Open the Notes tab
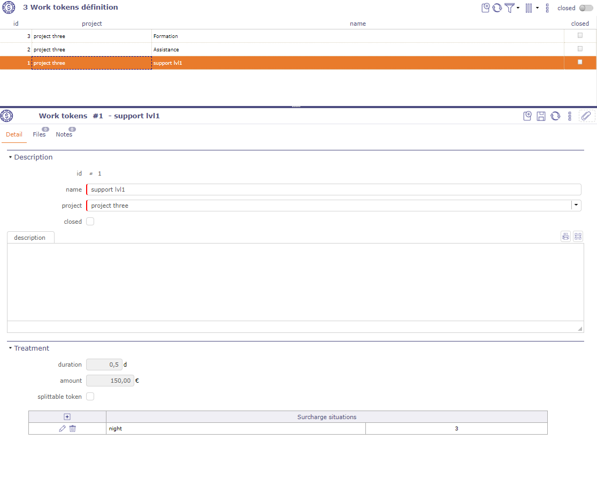 64,134
